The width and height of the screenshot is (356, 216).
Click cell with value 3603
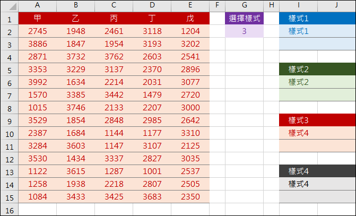[x=76, y=145]
